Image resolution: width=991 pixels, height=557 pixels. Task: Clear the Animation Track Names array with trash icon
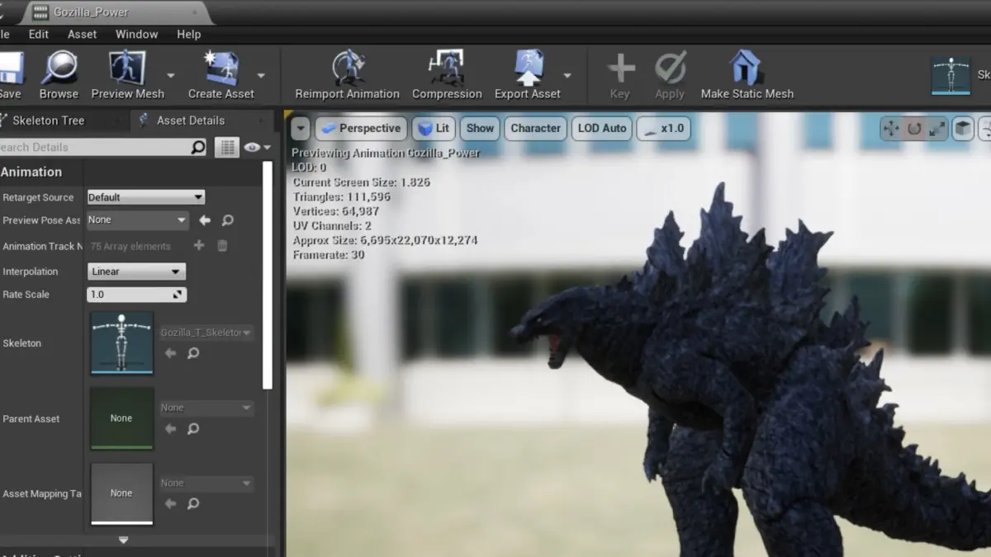point(222,246)
